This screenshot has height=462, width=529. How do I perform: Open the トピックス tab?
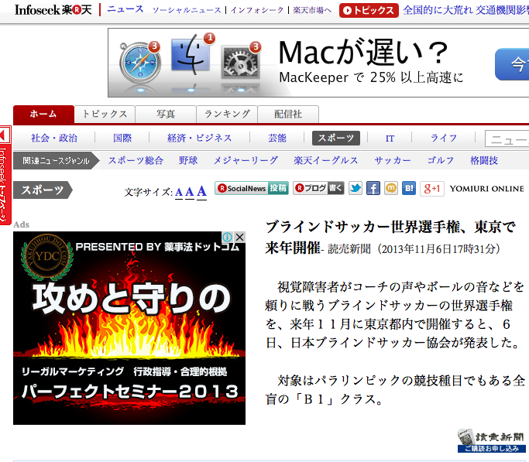pyautogui.click(x=105, y=115)
